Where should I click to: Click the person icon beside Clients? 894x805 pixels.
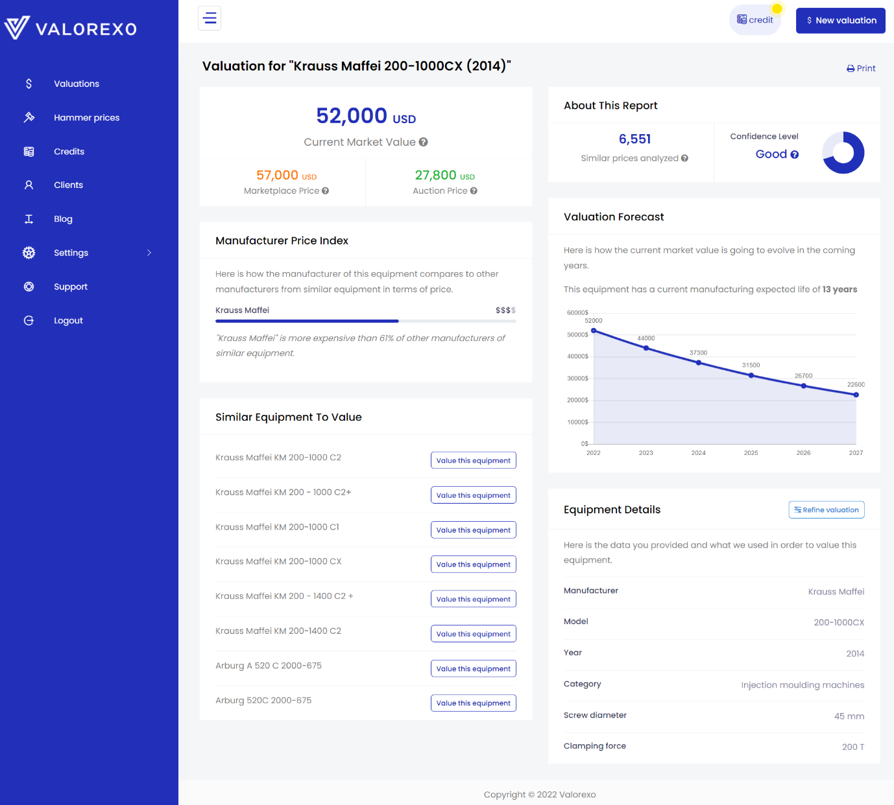(x=29, y=185)
